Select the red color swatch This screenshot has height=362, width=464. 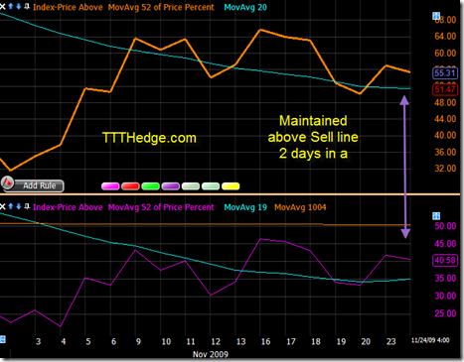[130, 186]
